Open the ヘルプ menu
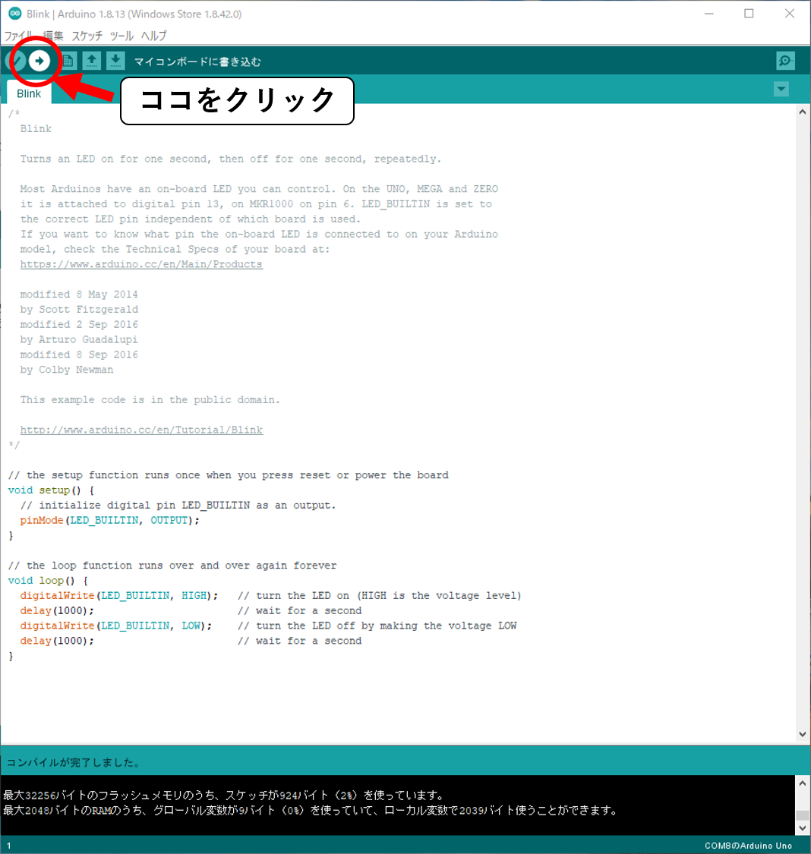Viewport: 811px width, 854px height. coord(153,36)
